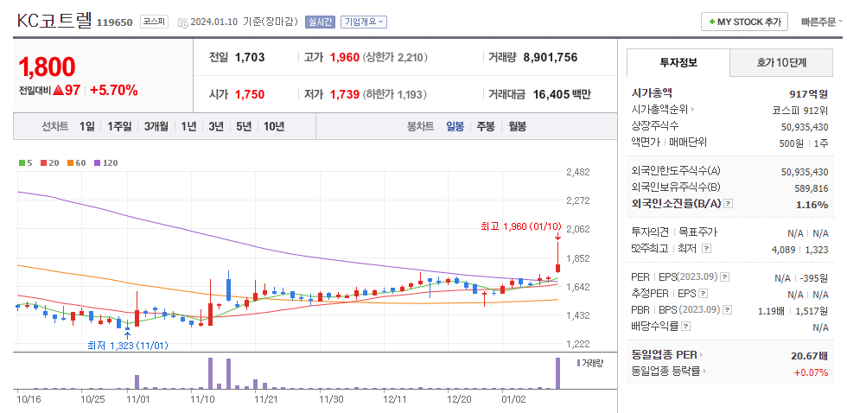The height and width of the screenshot is (413, 847).
Task: Click the 거래대금 value 16,405 백만
Action: (x=562, y=94)
